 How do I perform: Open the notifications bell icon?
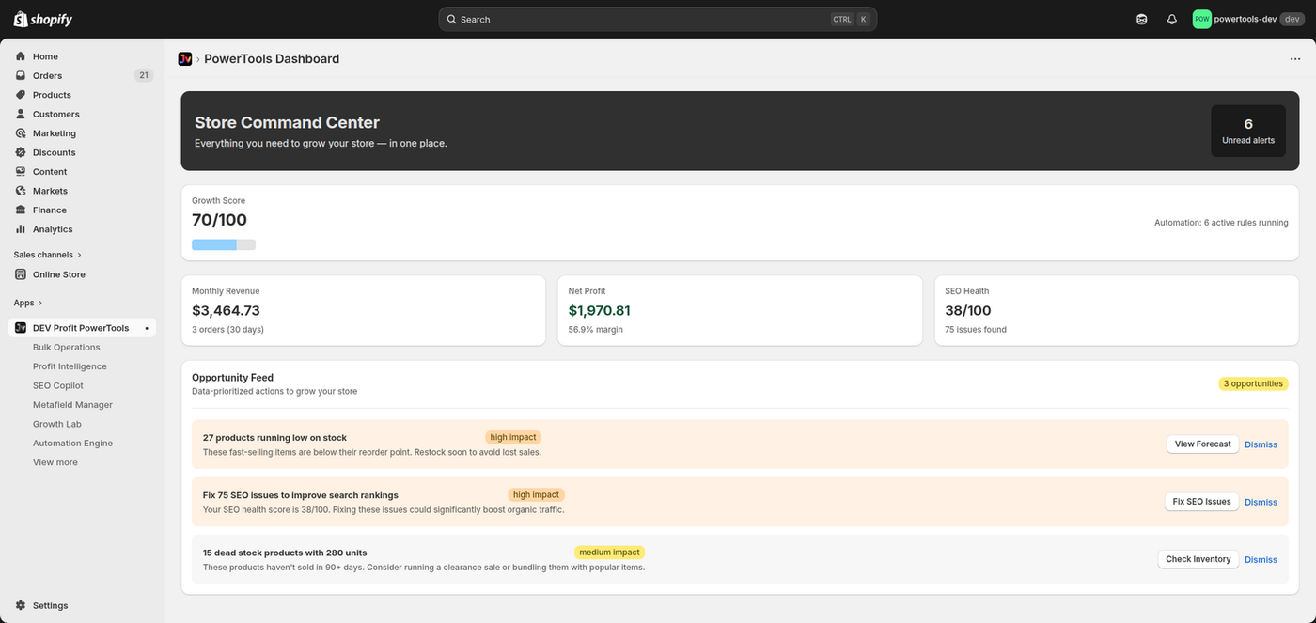tap(1172, 19)
